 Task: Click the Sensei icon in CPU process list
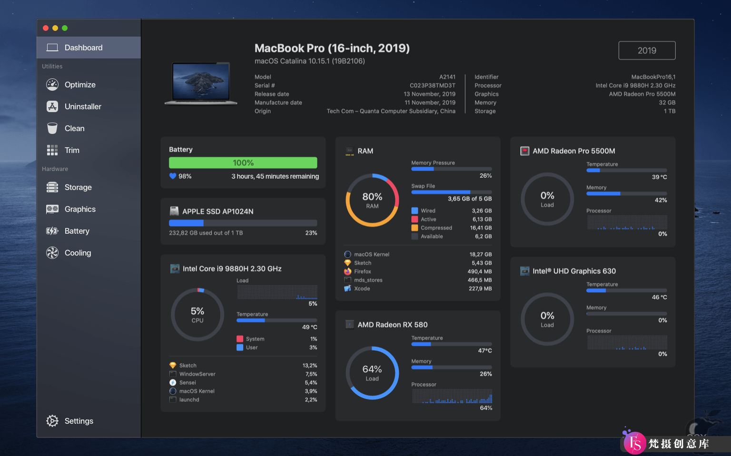pyautogui.click(x=173, y=382)
